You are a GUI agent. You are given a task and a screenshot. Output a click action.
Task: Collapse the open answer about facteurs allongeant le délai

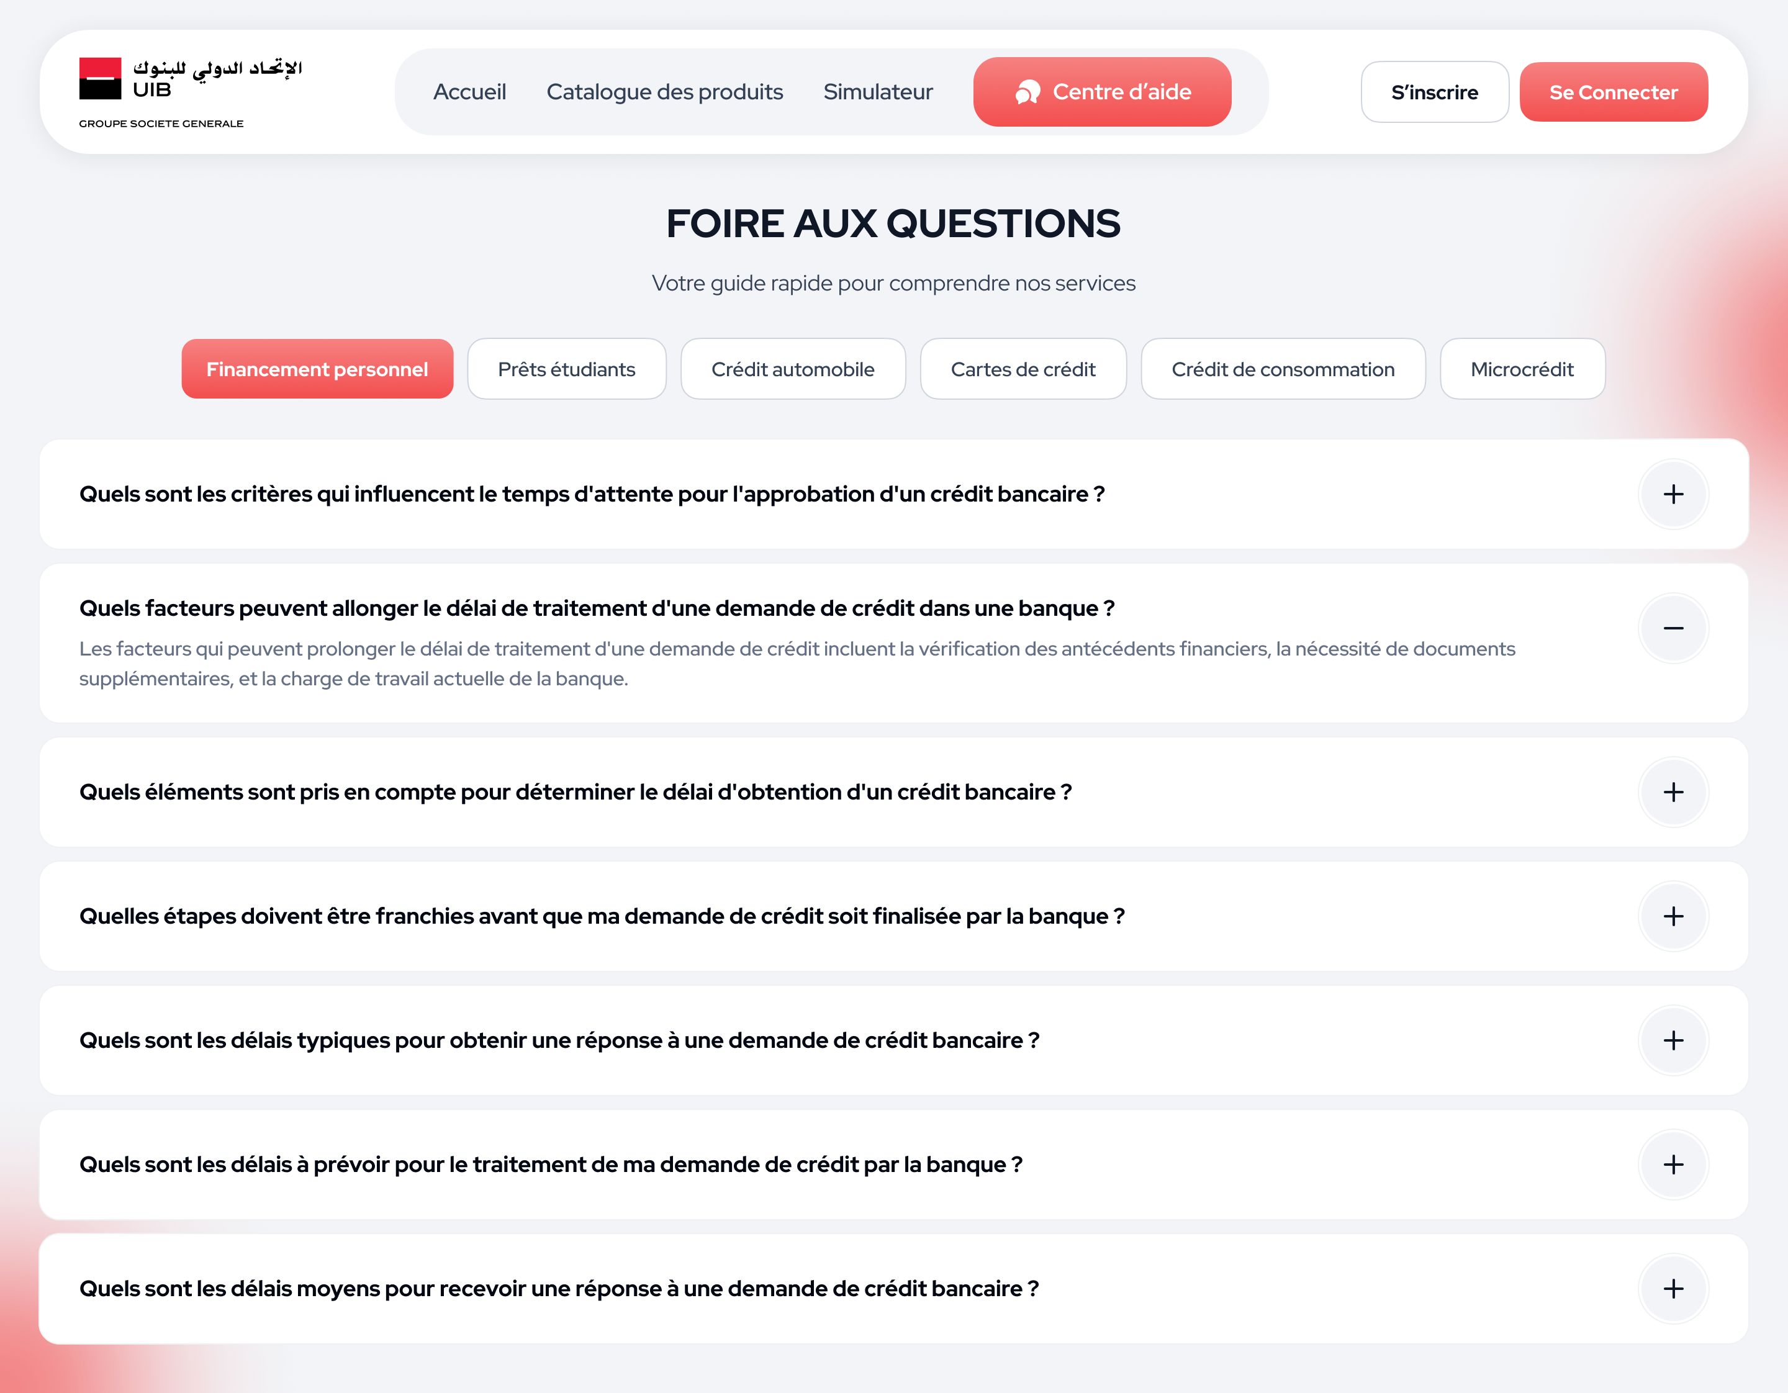(x=1673, y=629)
